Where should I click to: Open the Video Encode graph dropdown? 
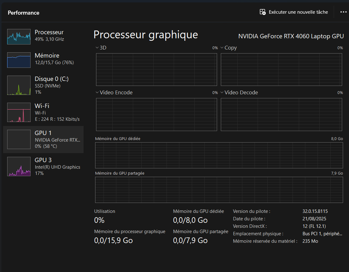[97, 92]
